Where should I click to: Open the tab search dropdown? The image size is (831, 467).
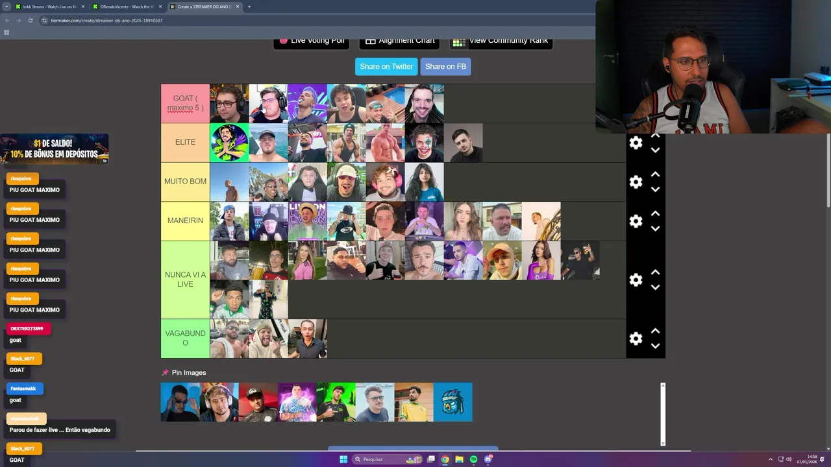(x=6, y=6)
